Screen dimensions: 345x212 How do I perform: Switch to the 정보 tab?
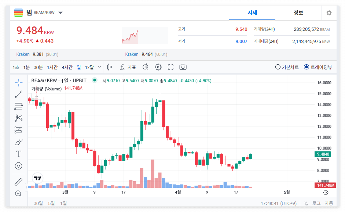pos(298,13)
